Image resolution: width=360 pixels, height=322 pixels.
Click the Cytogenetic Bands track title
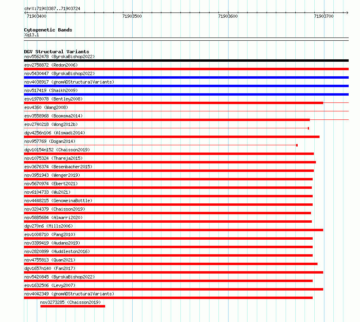(x=48, y=30)
